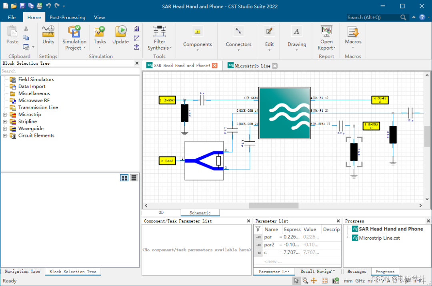Expand the copy view dropdown arrow
This screenshot has width=432, height=286.
(x=33, y=47)
